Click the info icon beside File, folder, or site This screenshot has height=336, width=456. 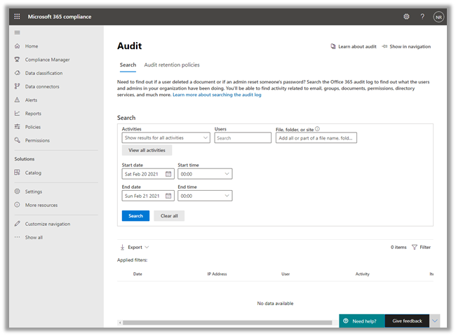(x=318, y=129)
